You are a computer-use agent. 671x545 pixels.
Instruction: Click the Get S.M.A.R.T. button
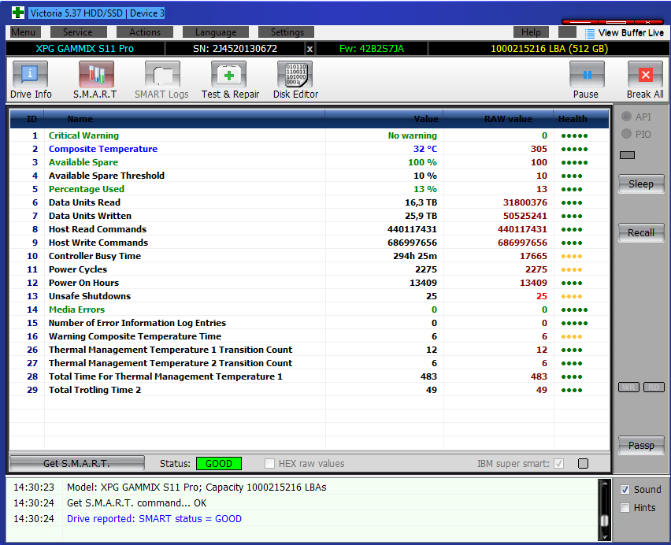(x=76, y=463)
